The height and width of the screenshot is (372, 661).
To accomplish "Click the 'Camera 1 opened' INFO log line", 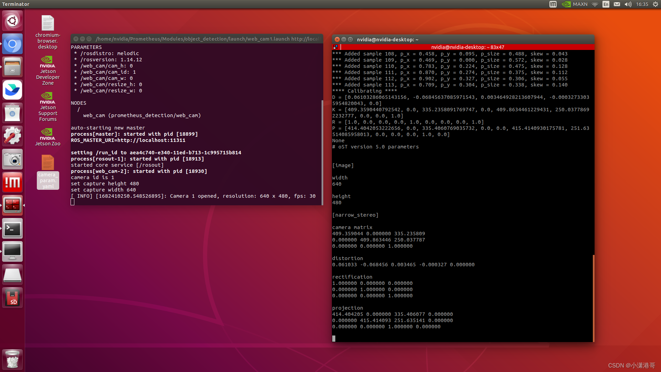I will (x=193, y=196).
